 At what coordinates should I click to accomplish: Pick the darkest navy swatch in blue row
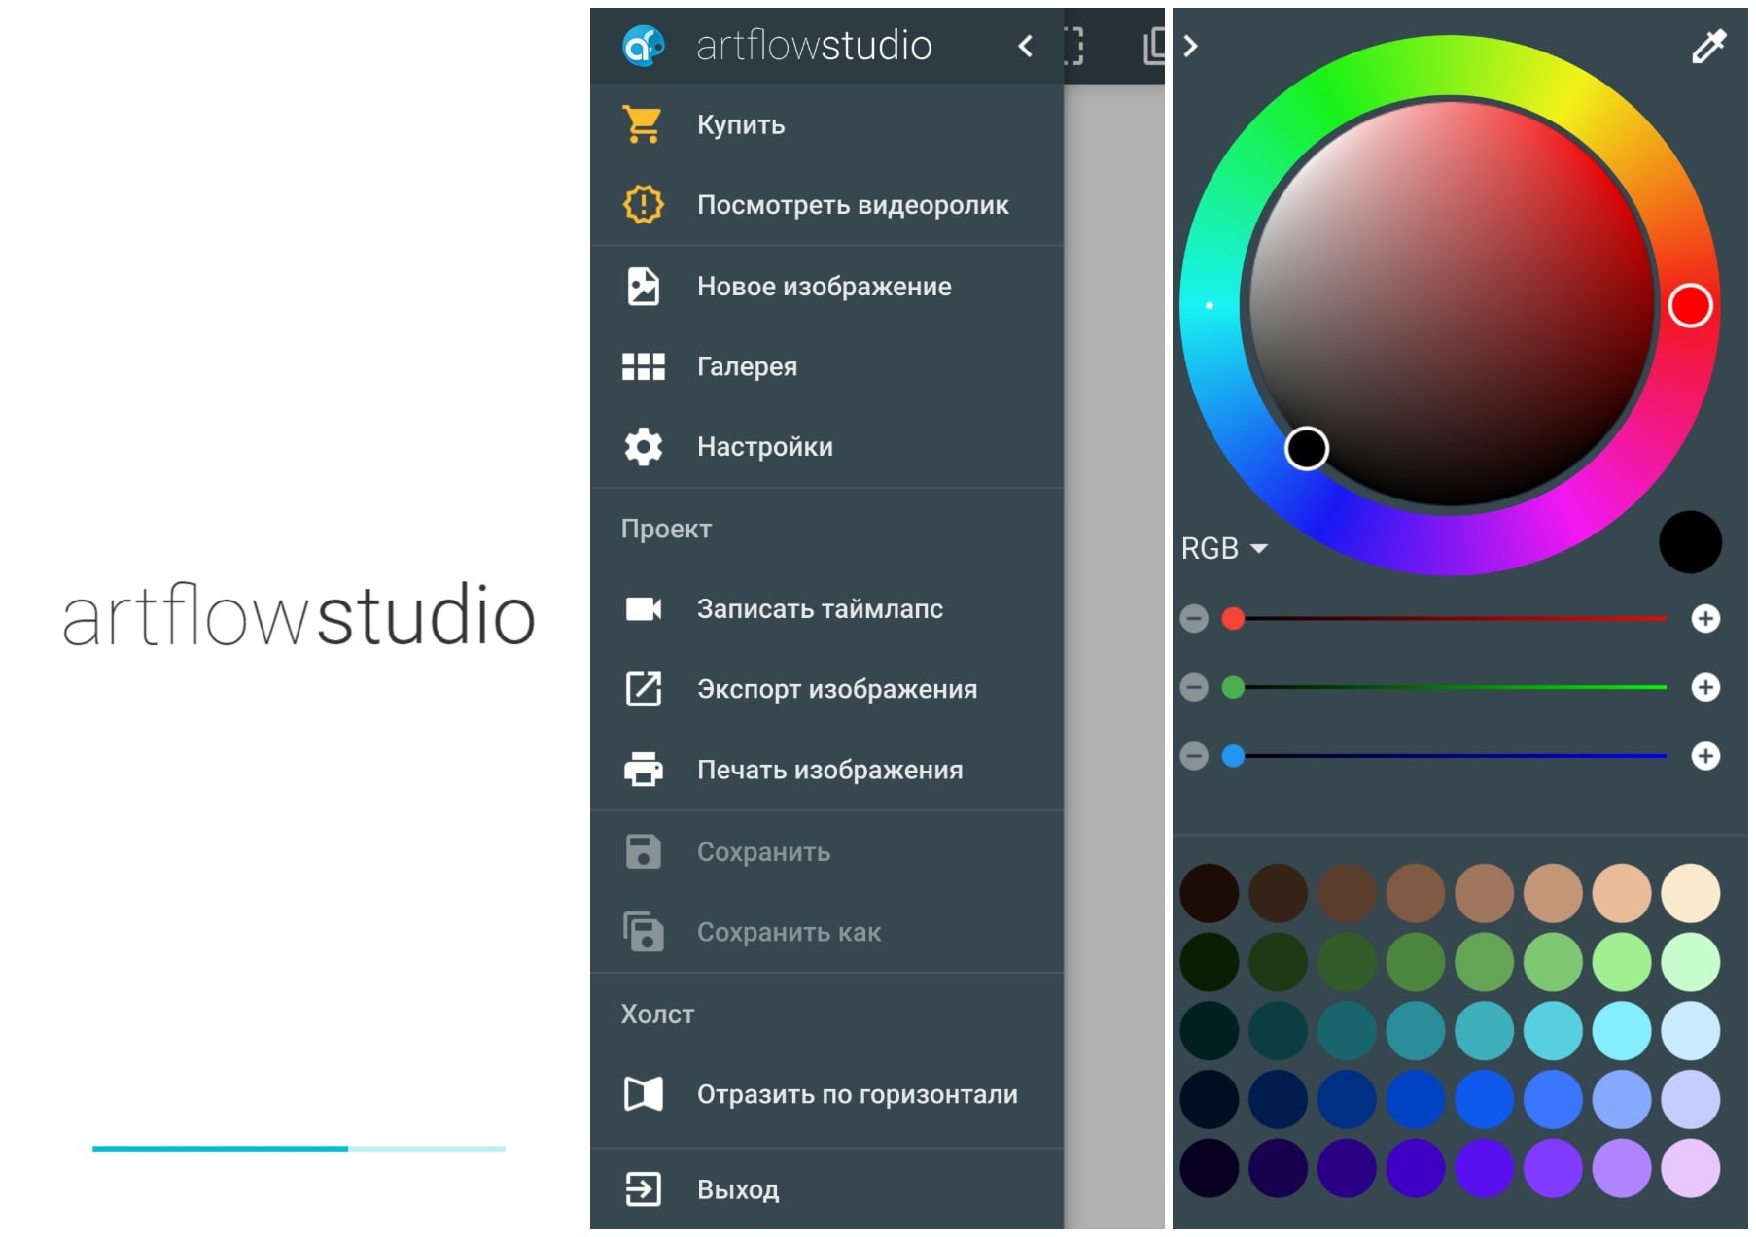(x=1210, y=1100)
